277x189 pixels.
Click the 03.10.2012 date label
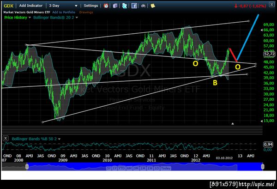[224, 158]
